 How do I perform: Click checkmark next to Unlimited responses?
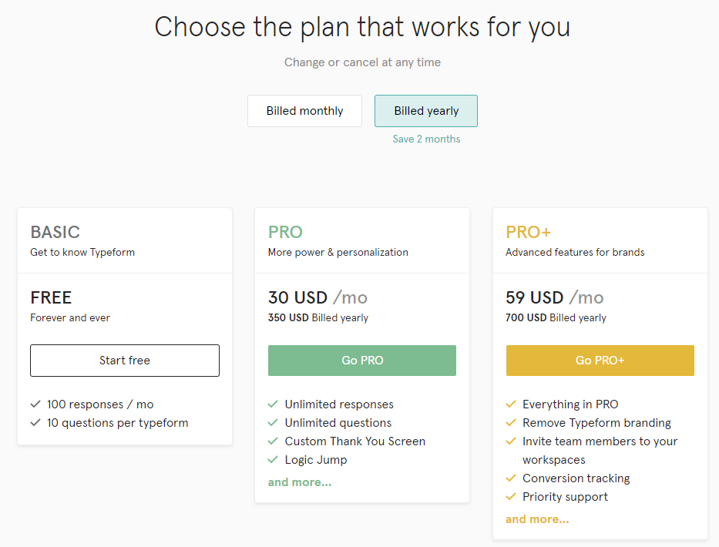click(x=273, y=404)
